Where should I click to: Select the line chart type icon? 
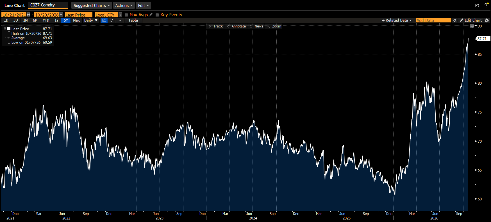point(104,20)
